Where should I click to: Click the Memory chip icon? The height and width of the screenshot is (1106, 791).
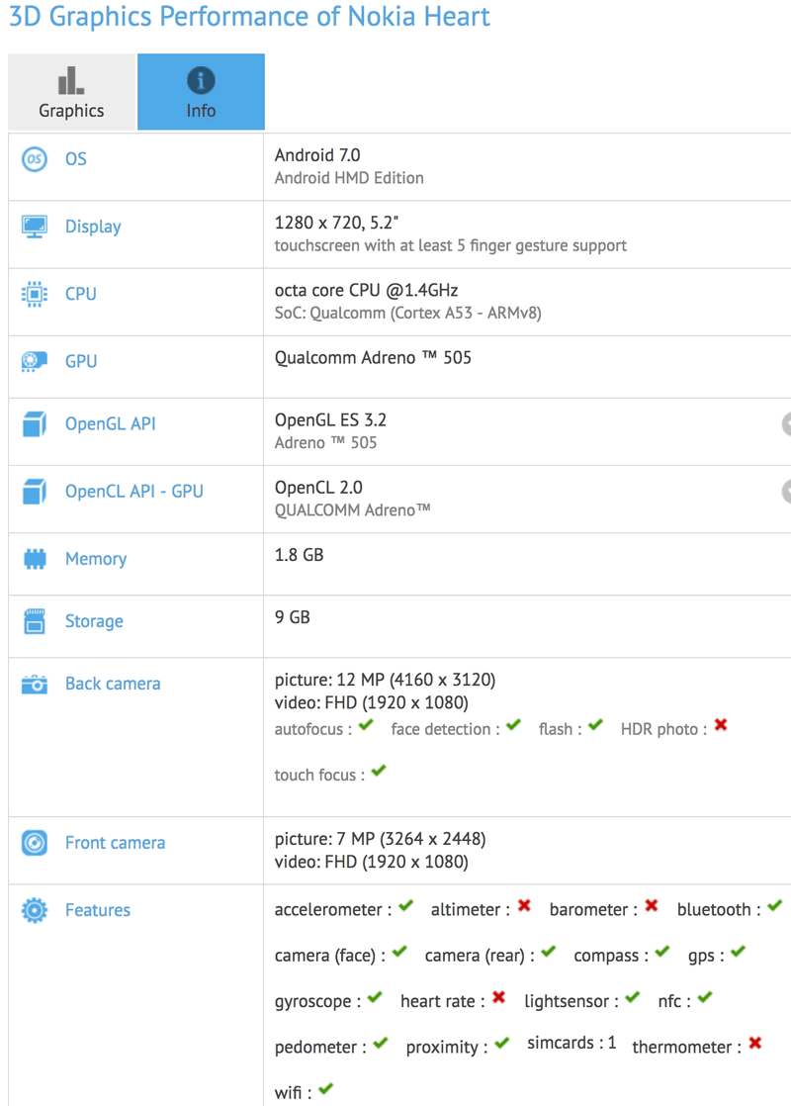click(35, 559)
